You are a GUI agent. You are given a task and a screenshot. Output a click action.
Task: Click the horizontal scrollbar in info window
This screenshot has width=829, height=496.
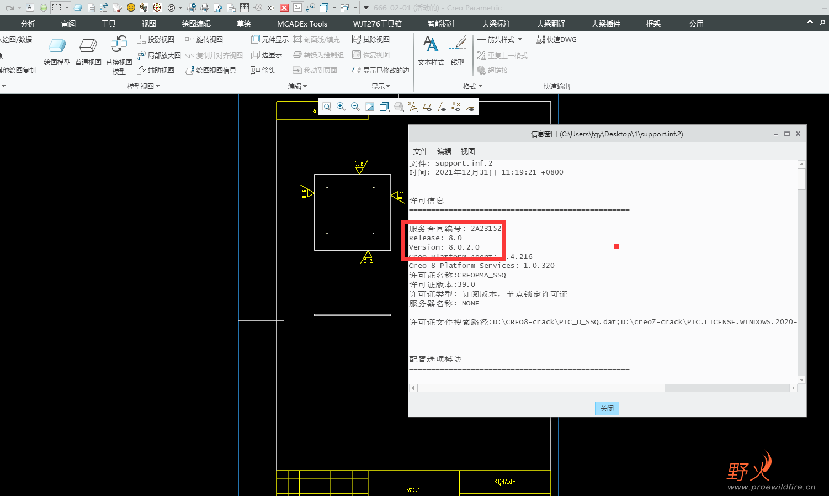pyautogui.click(x=541, y=388)
